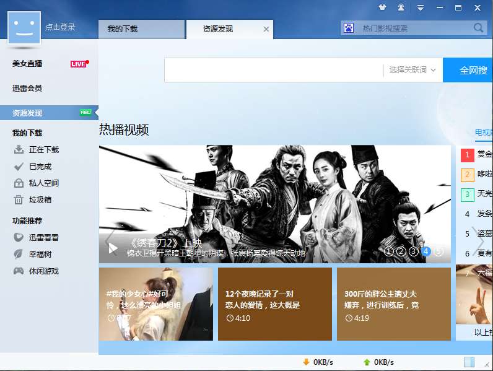Open the skin shirt icon in title bar

(382, 7)
